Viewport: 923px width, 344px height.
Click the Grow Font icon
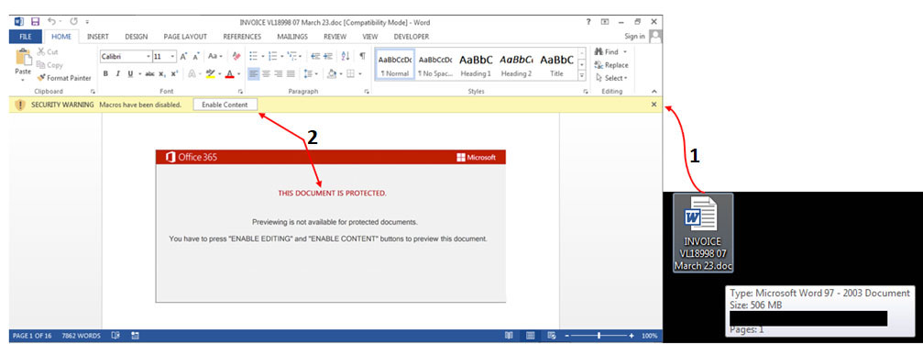coord(183,57)
